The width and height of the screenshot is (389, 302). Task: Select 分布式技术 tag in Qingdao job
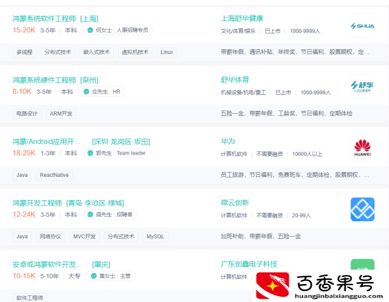pyautogui.click(x=121, y=236)
